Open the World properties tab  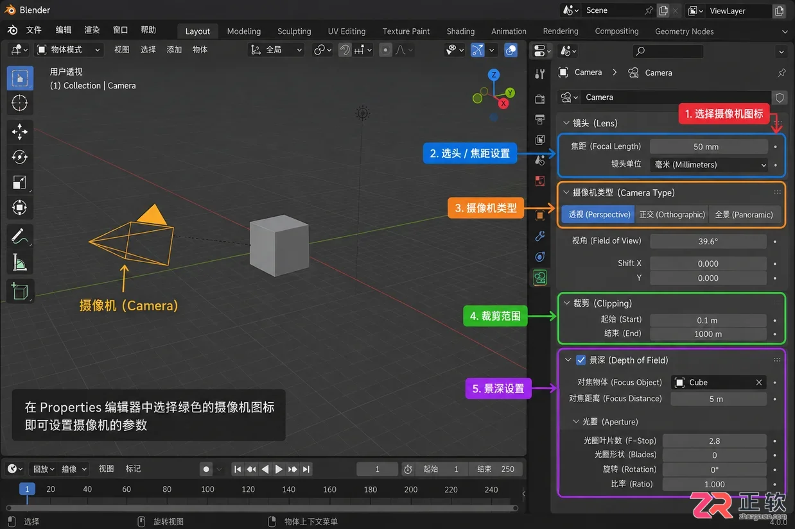click(540, 181)
